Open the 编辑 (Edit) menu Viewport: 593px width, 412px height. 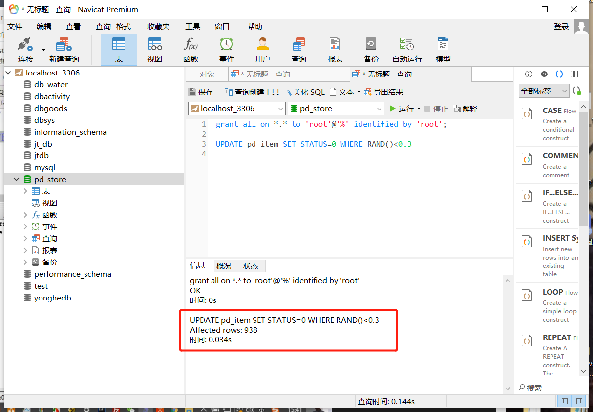point(44,27)
